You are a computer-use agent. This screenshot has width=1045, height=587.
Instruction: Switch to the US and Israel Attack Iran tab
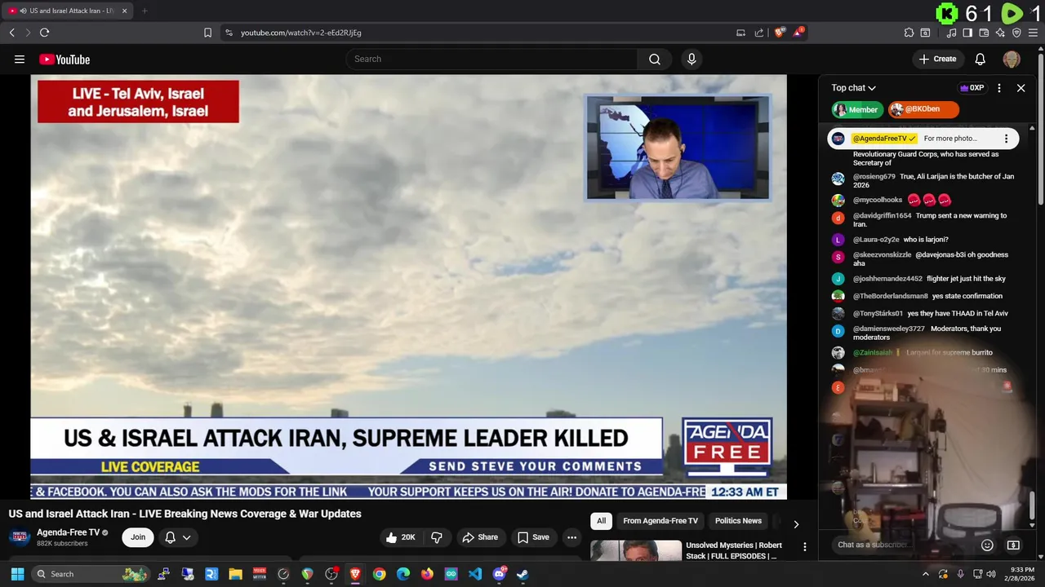tap(68, 11)
